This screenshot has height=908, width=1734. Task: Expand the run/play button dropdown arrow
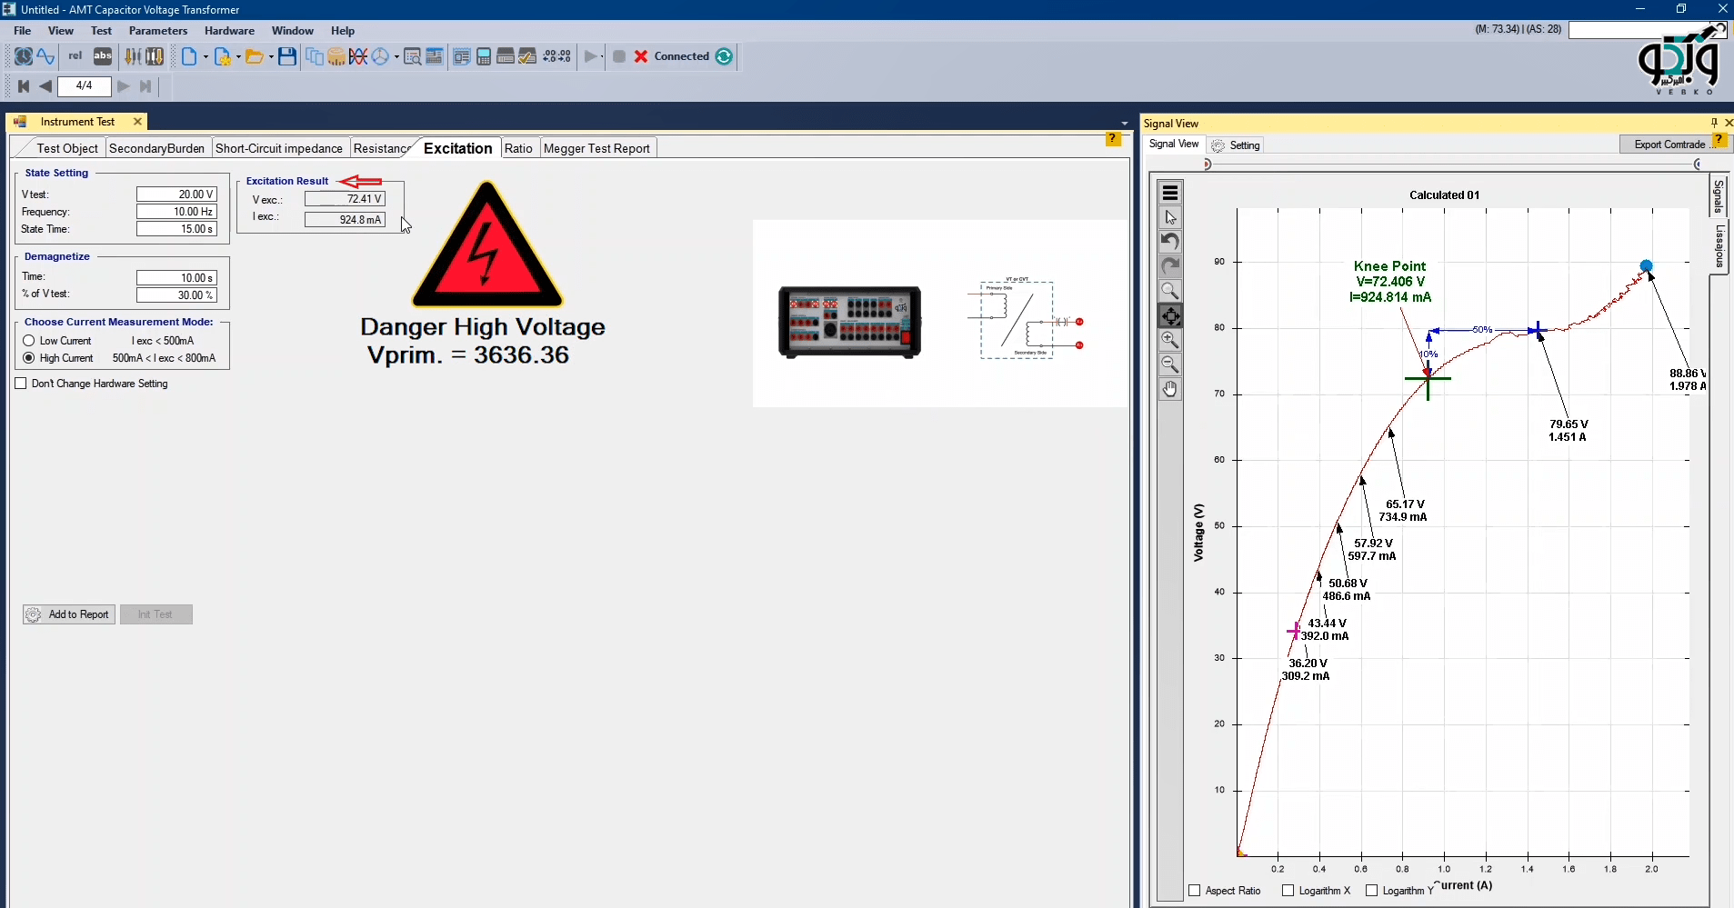[601, 57]
